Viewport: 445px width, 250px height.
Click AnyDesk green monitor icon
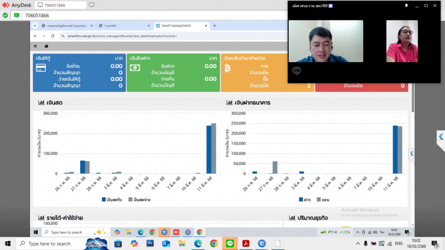[x=17, y=16]
